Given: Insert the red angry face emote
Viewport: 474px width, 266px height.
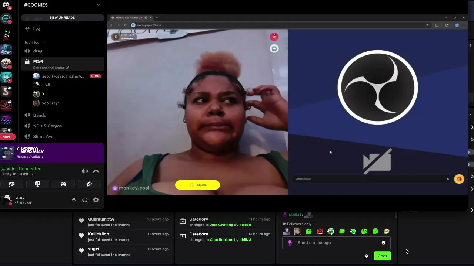Looking at the screenshot, I should coord(320,231).
